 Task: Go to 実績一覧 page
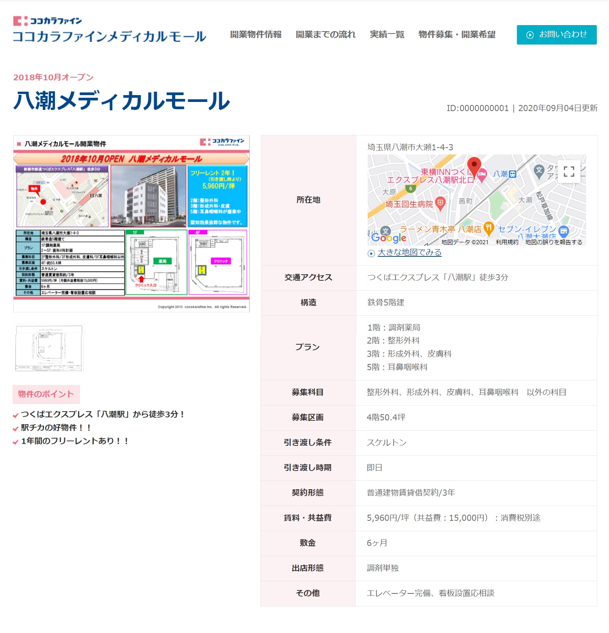tap(387, 35)
